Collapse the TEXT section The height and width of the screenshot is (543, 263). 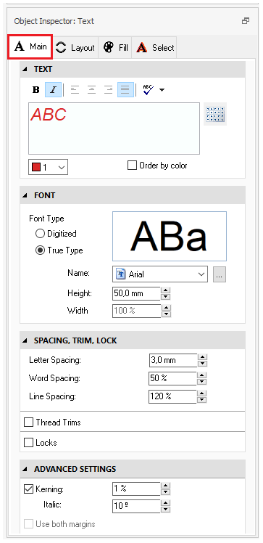[x=25, y=70]
